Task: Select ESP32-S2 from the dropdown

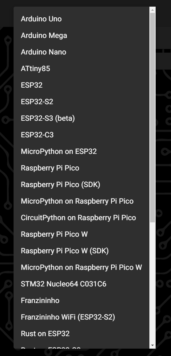Action: (x=82, y=102)
